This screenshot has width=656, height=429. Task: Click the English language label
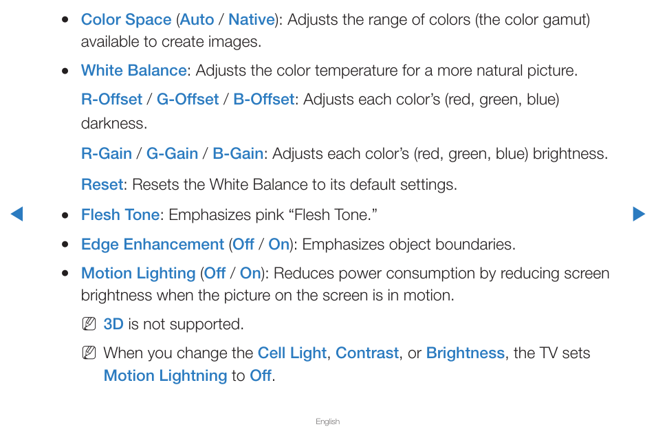tap(327, 421)
